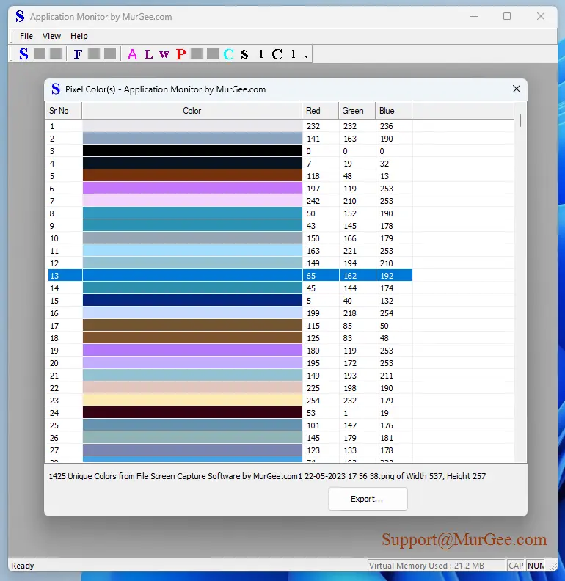Select the brown color swatch in row 5
This screenshot has width=565, height=581.
coord(192,175)
